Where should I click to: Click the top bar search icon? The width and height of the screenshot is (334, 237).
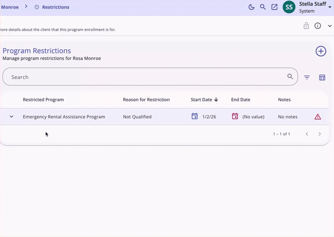click(x=263, y=7)
